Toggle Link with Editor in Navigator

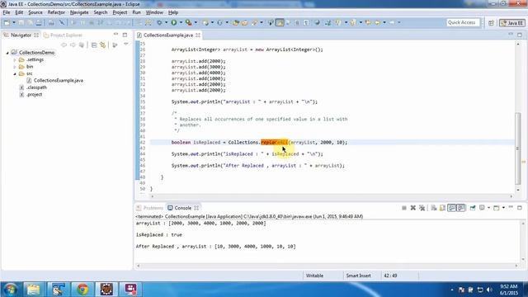[102, 45]
